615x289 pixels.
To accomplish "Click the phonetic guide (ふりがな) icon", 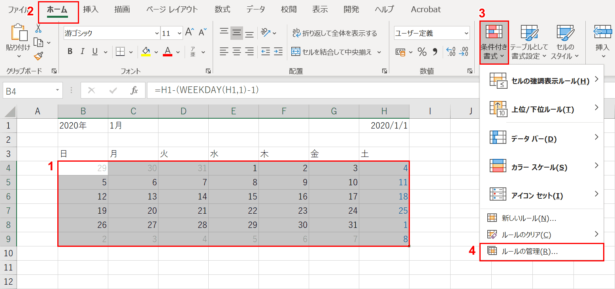I will [x=193, y=52].
